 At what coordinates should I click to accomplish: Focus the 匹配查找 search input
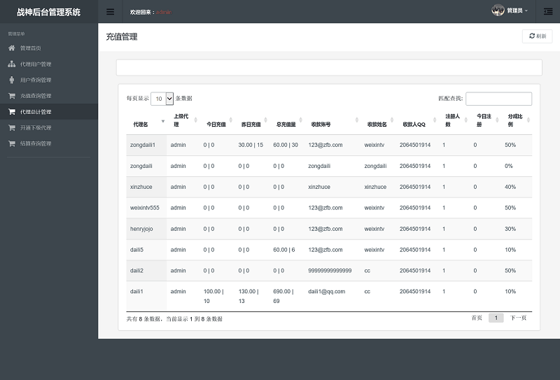pyautogui.click(x=498, y=99)
